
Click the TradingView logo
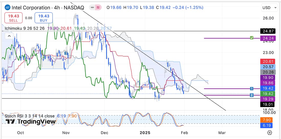[31, 122]
